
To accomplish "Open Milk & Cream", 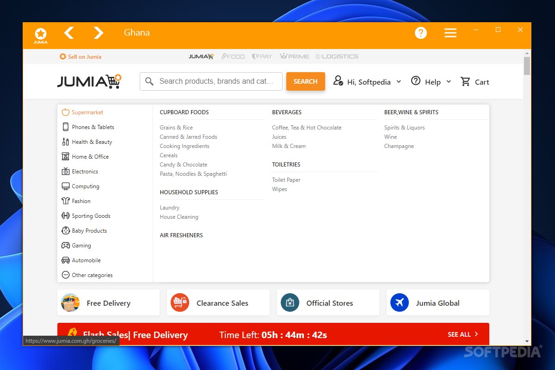I will coord(289,146).
